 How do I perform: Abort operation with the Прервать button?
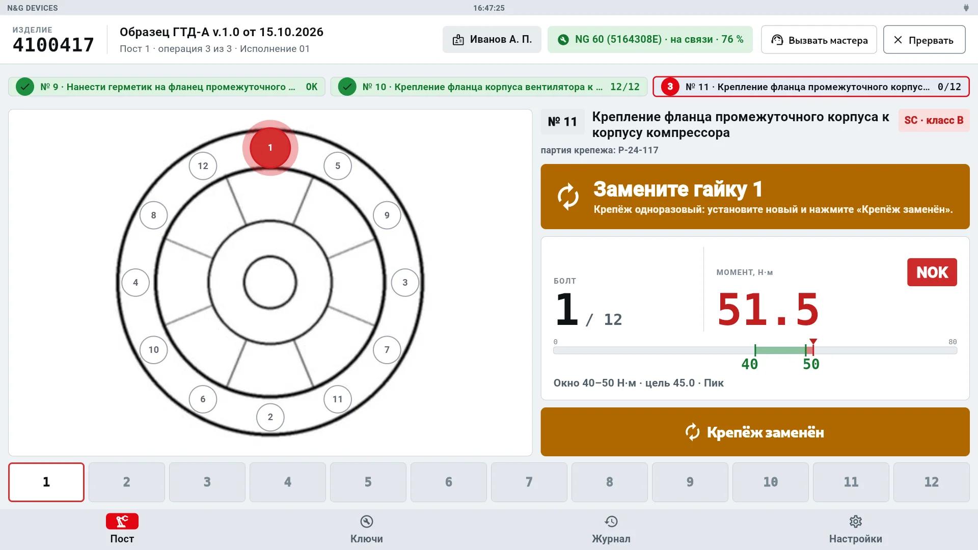click(924, 40)
